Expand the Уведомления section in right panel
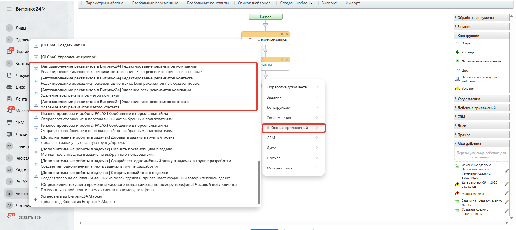 (x=481, y=99)
